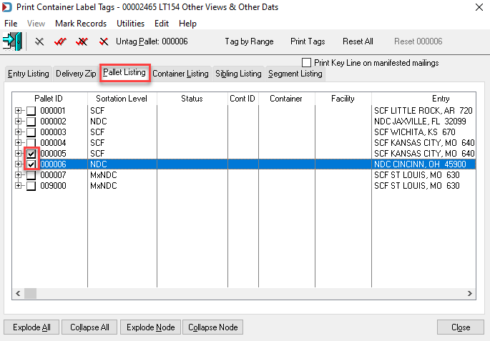Click the Explode All button
Screen dimensions: 490x341
(x=31, y=327)
